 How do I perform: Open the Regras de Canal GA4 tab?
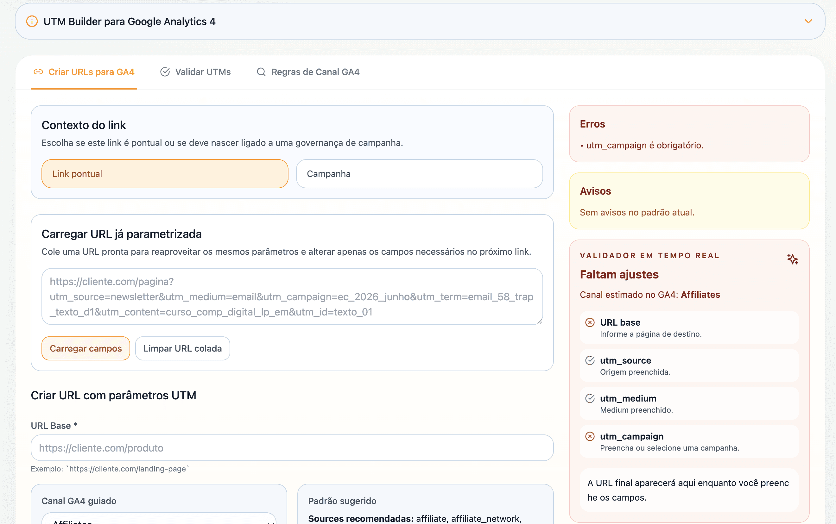click(308, 72)
